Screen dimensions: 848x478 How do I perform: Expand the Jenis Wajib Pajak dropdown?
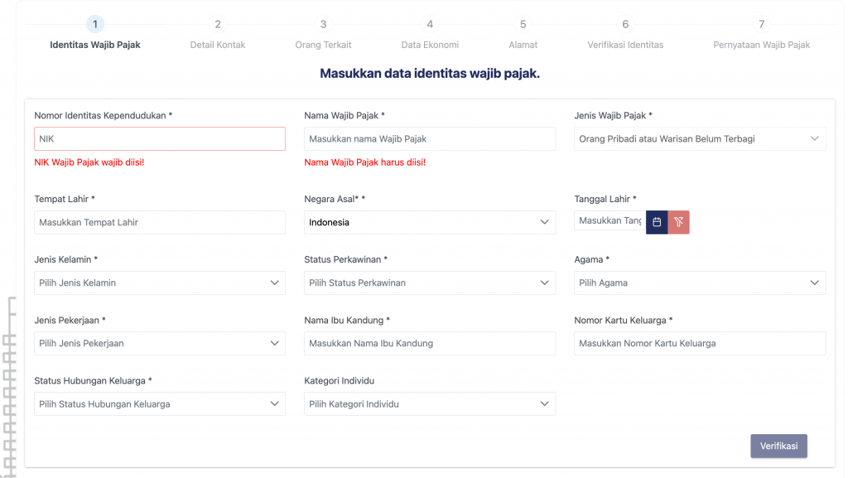point(700,139)
